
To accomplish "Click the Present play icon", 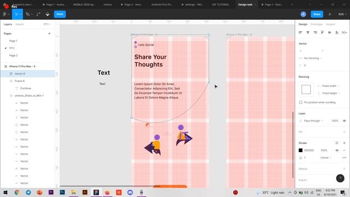I will pos(330,14).
